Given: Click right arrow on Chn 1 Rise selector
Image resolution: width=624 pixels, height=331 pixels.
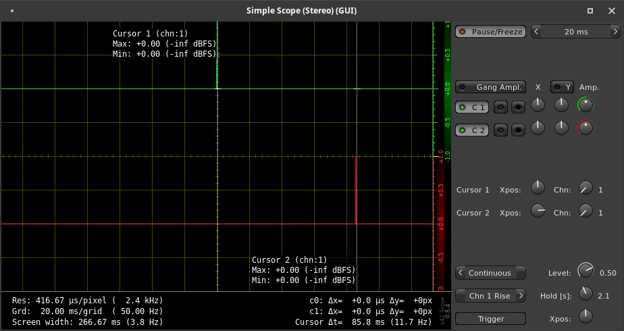Looking at the screenshot, I should 521,296.
